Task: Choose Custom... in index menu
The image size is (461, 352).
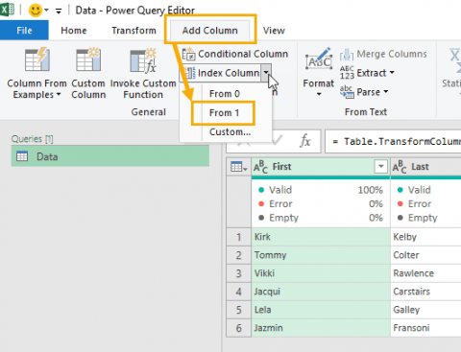Action: [x=230, y=131]
